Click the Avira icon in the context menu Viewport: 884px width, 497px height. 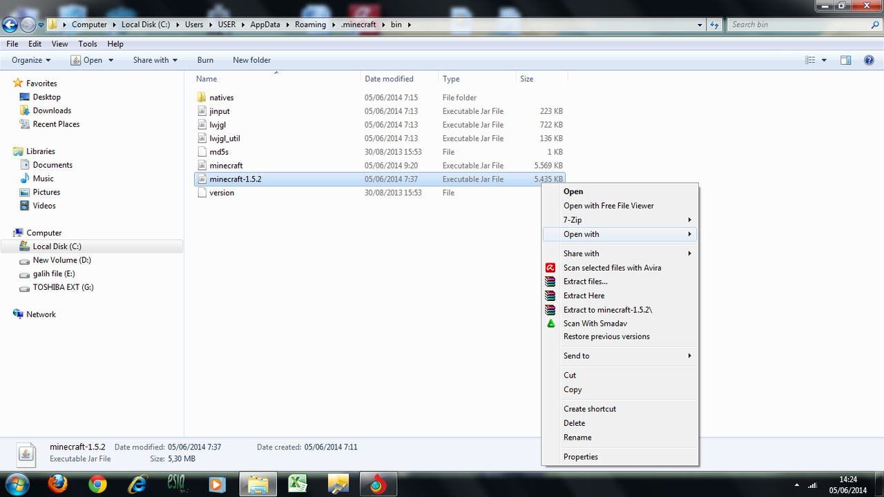tap(550, 268)
